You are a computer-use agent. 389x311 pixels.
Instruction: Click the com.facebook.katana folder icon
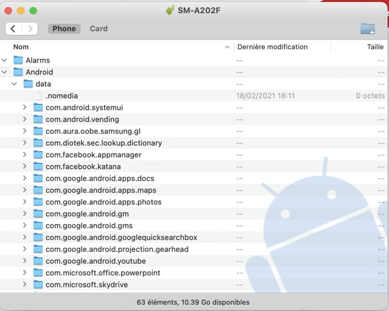click(38, 167)
